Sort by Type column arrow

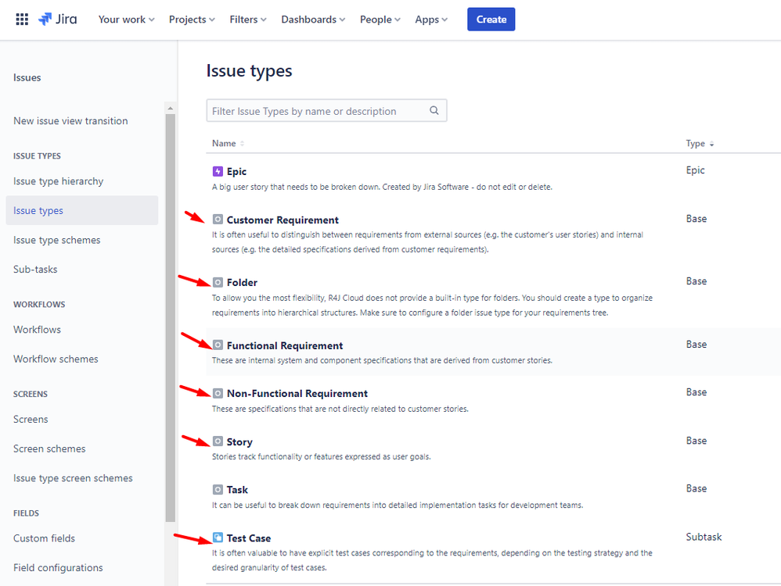[x=712, y=144]
